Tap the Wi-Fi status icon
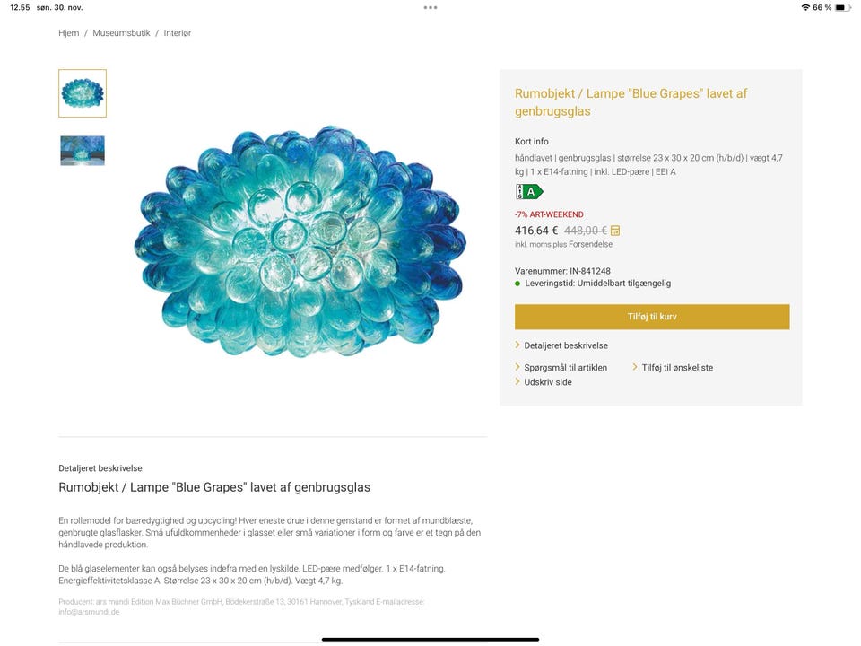 pyautogui.click(x=805, y=7)
